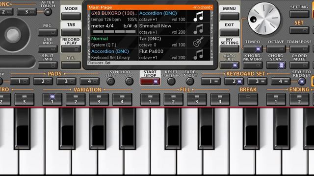Screen dimensions: 314x176
Task: Open MY SETTING button
Action: coord(230,49)
